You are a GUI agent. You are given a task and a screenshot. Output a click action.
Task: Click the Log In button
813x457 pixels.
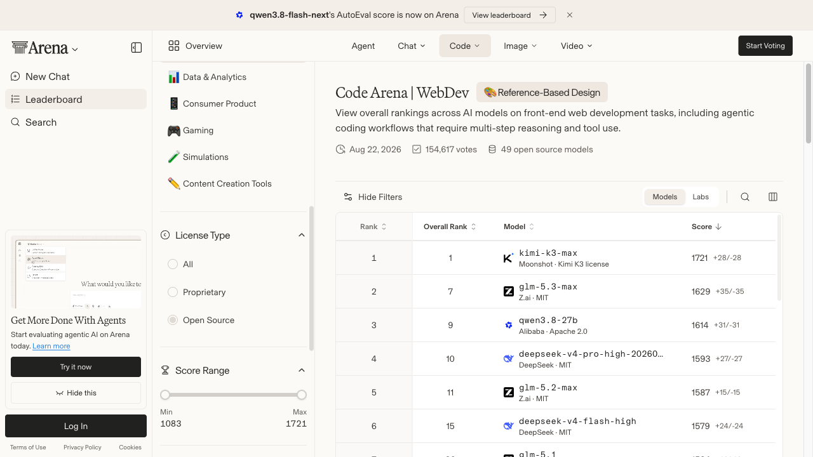point(76,426)
